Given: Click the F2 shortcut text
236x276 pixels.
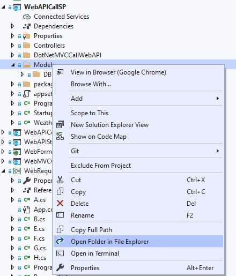Looking at the screenshot, I should 190,215.
